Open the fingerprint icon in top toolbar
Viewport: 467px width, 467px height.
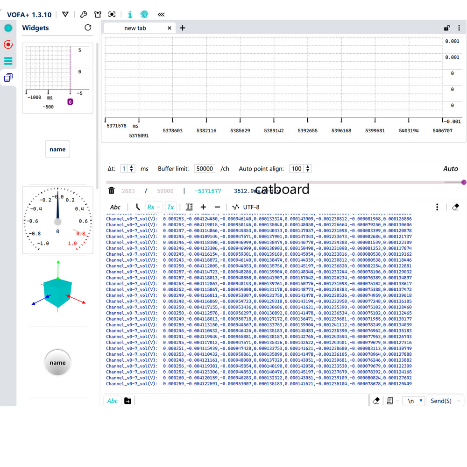pos(145,14)
